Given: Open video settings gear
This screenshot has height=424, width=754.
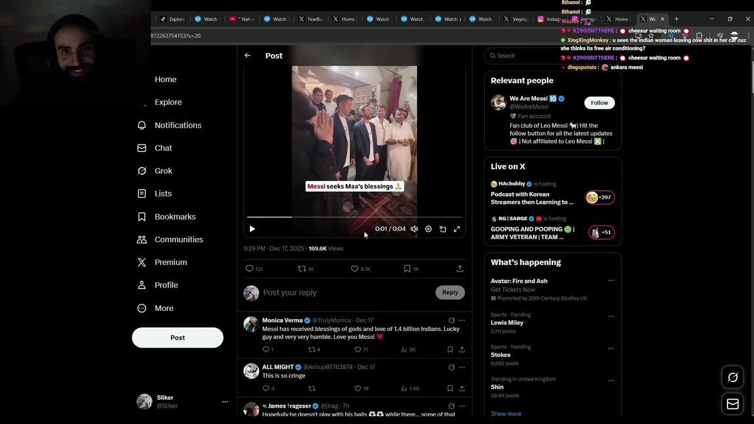Looking at the screenshot, I should 428,229.
